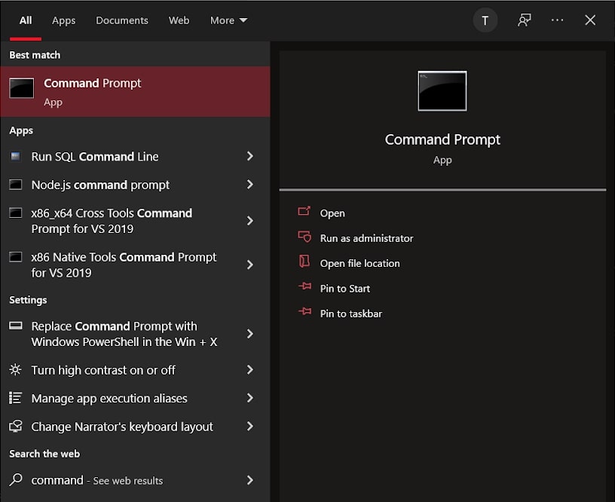Viewport: 615px width, 502px height.
Task: Expand Replace Command Prompt with PowerShell chevron
Action: click(x=250, y=334)
